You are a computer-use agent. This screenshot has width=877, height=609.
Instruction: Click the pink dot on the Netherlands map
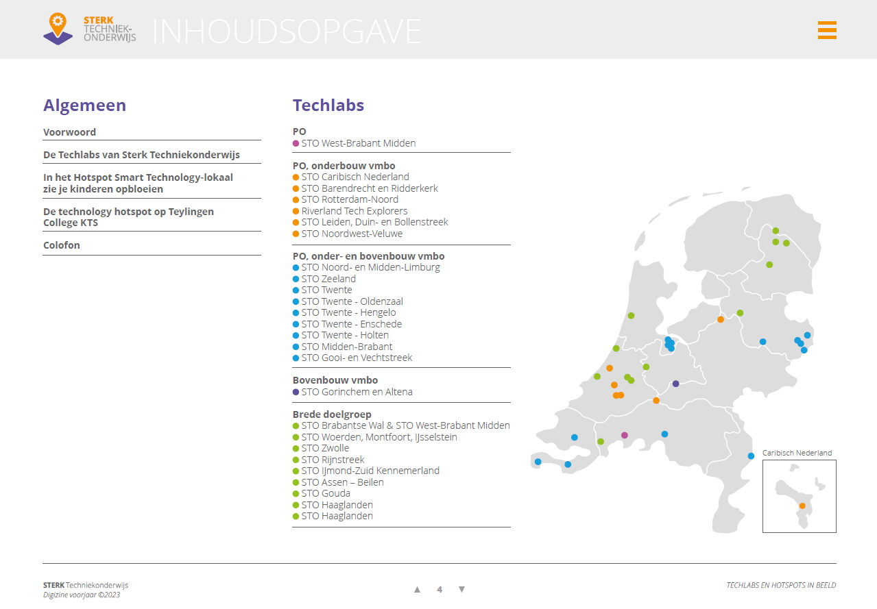coord(624,435)
